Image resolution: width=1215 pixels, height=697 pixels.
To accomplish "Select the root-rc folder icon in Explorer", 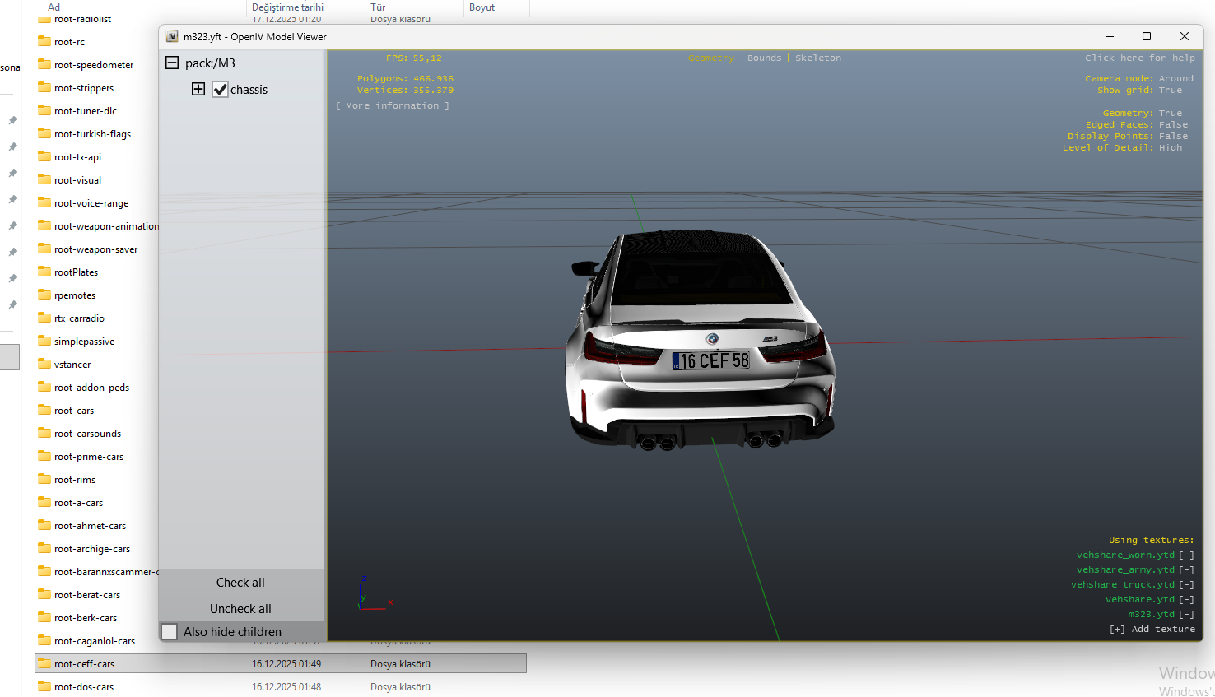I will [44, 41].
